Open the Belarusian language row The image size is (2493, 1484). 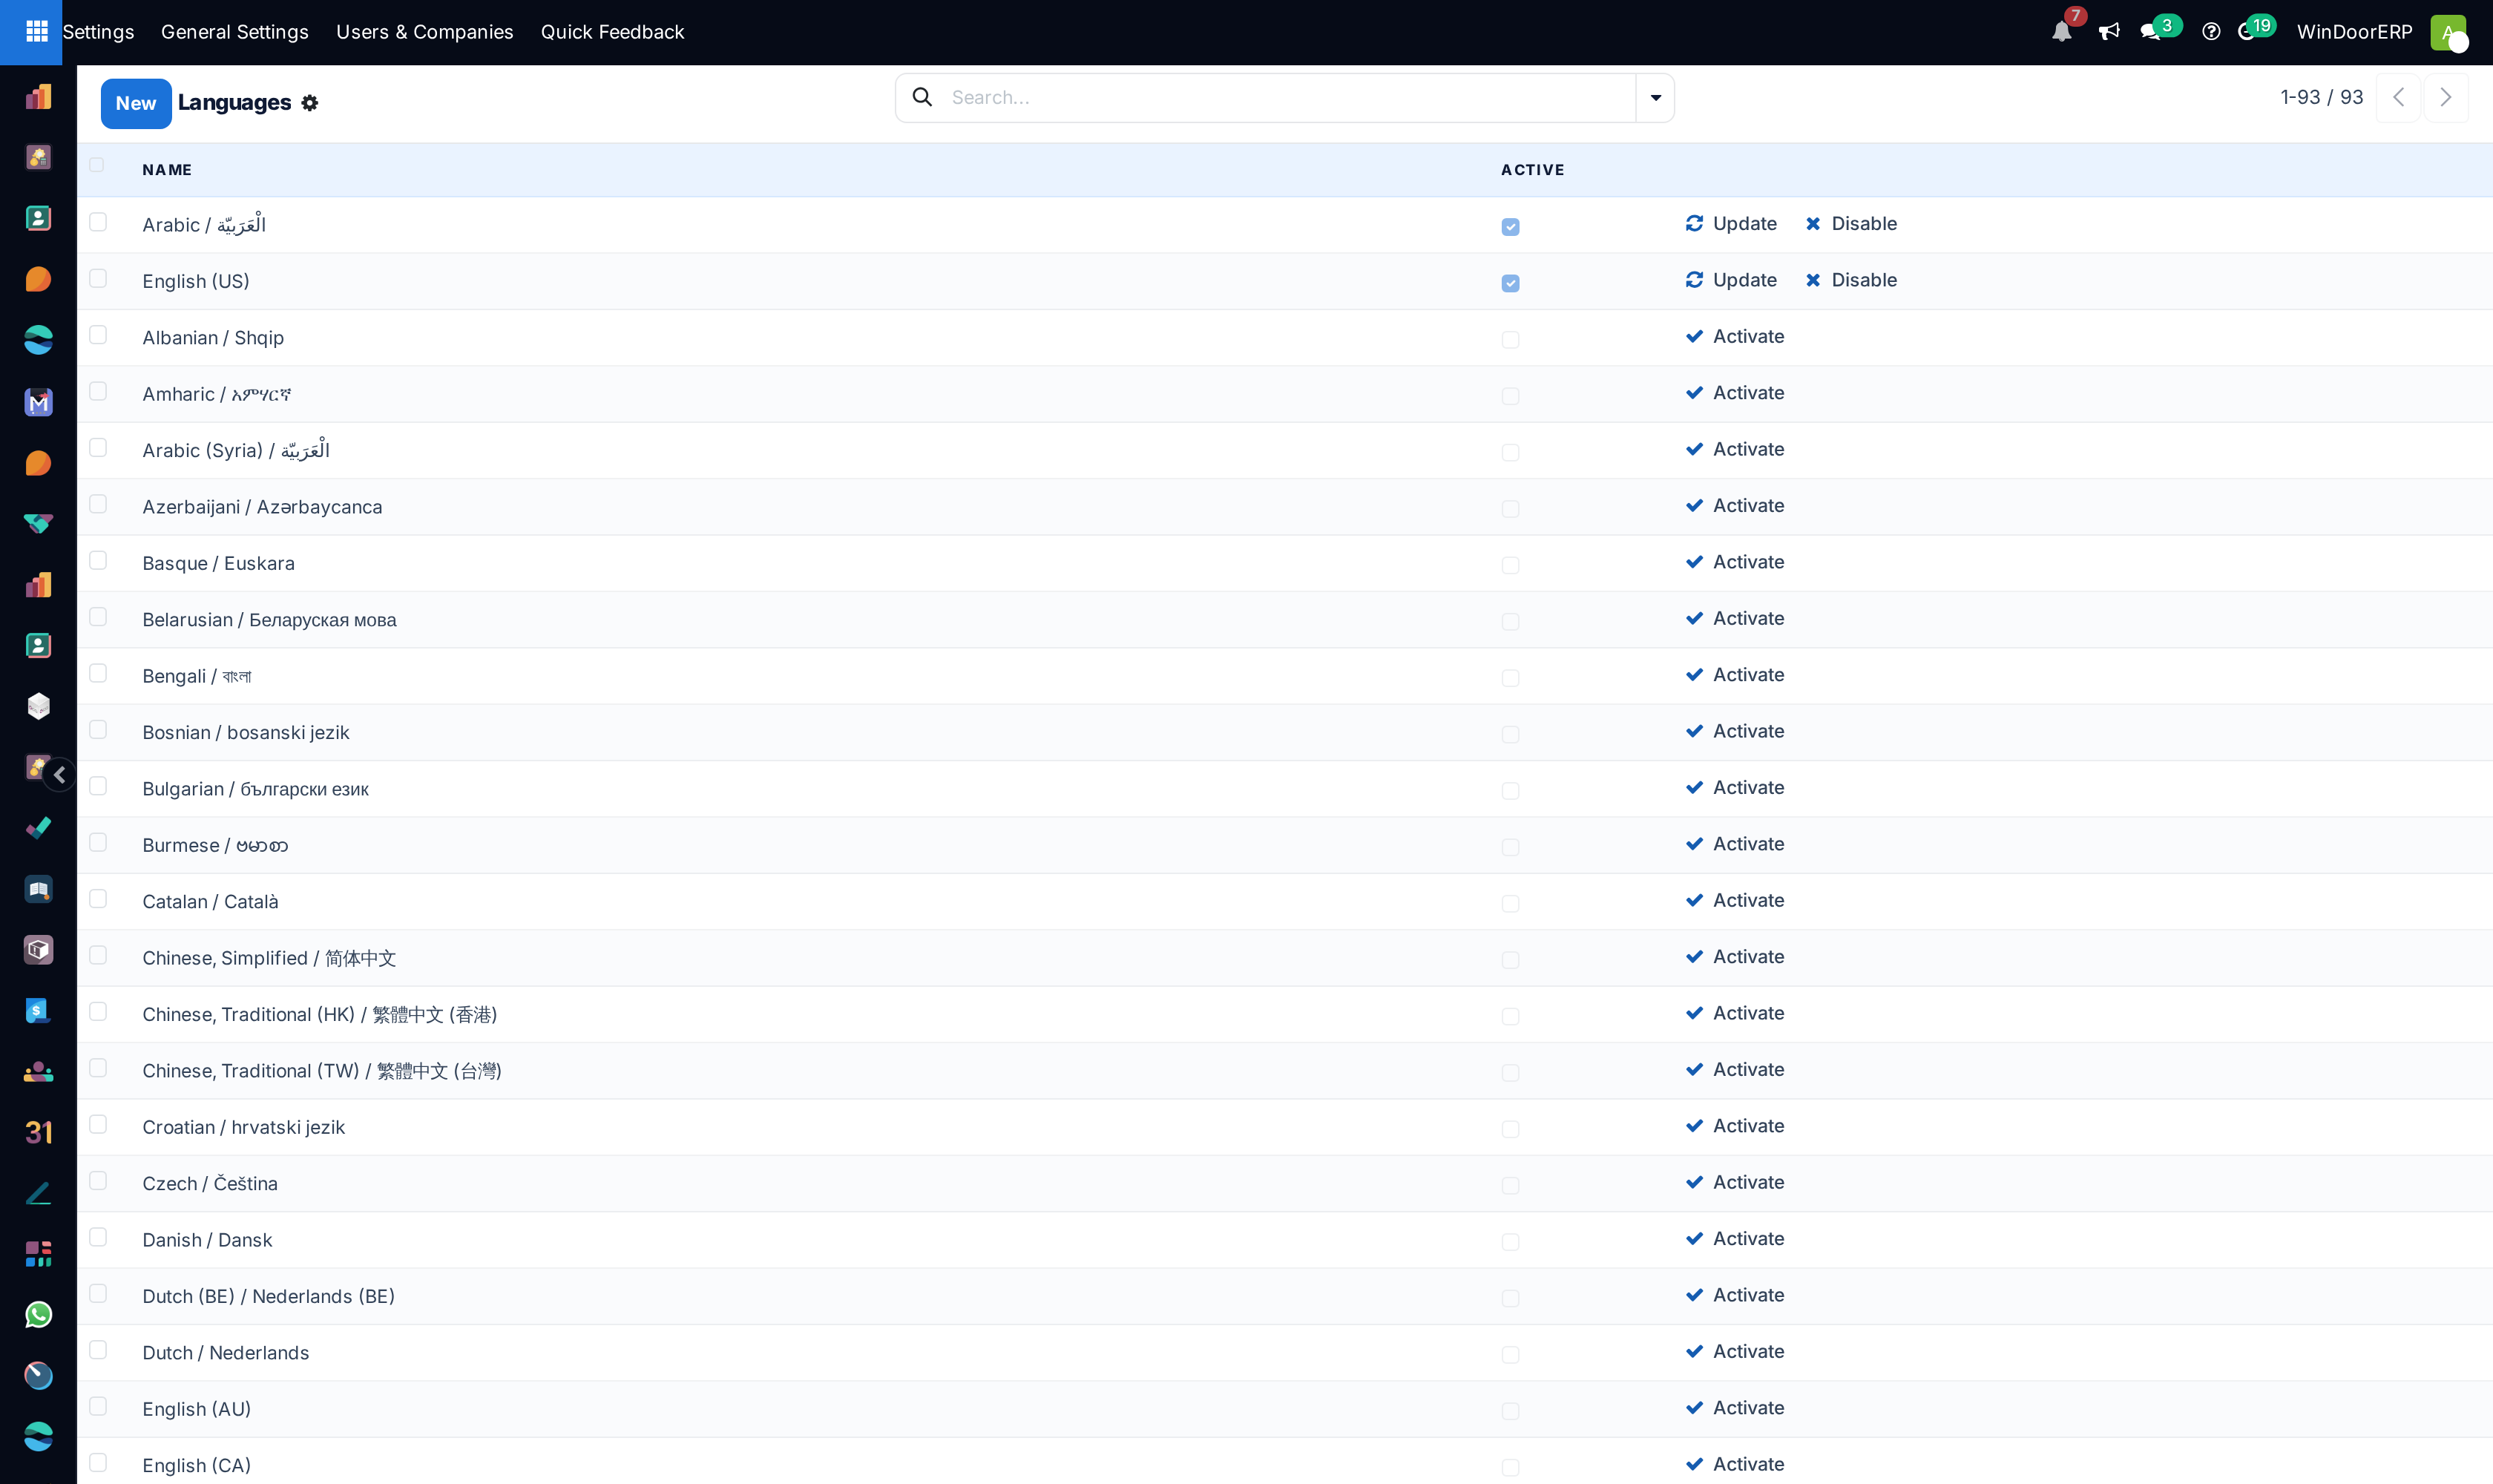pyautogui.click(x=1284, y=619)
